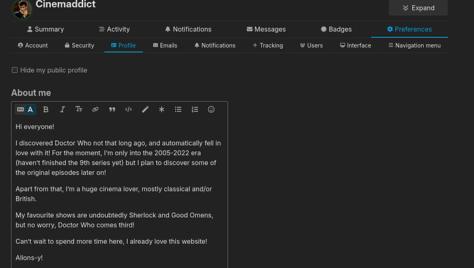Create a bulleted list in the editor
This screenshot has height=268, width=474.
click(x=178, y=109)
